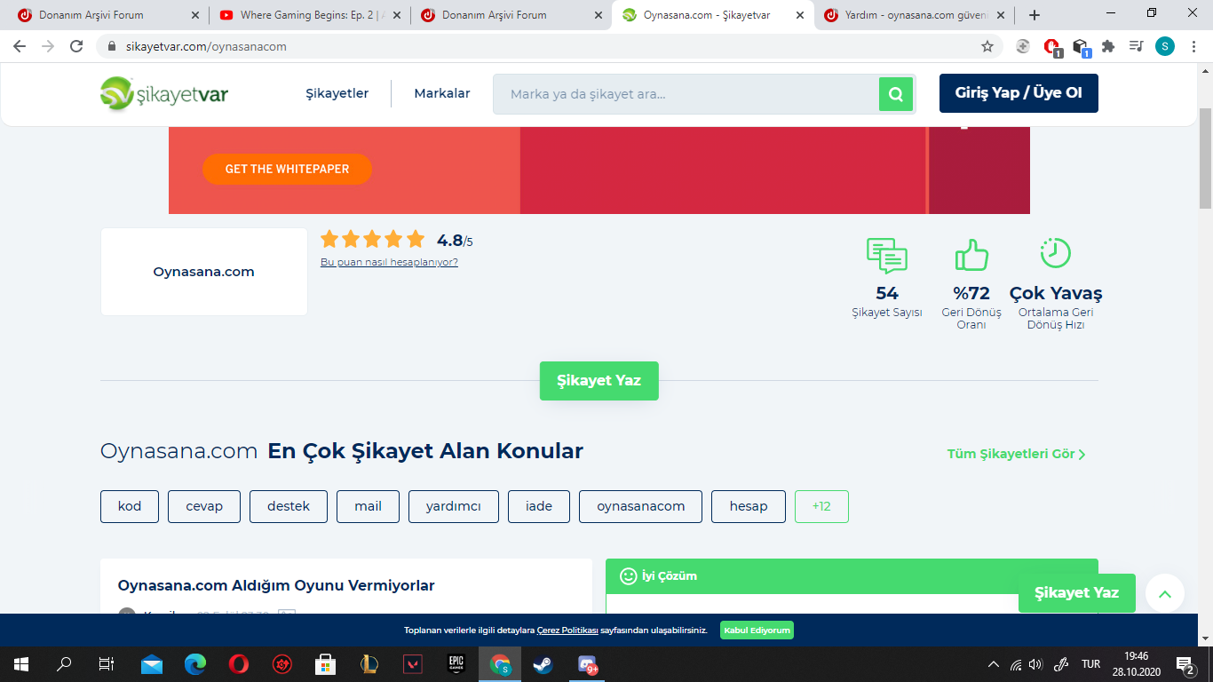This screenshot has width=1213, height=682.
Task: Open Opera browser from the taskbar
Action: [x=238, y=663]
